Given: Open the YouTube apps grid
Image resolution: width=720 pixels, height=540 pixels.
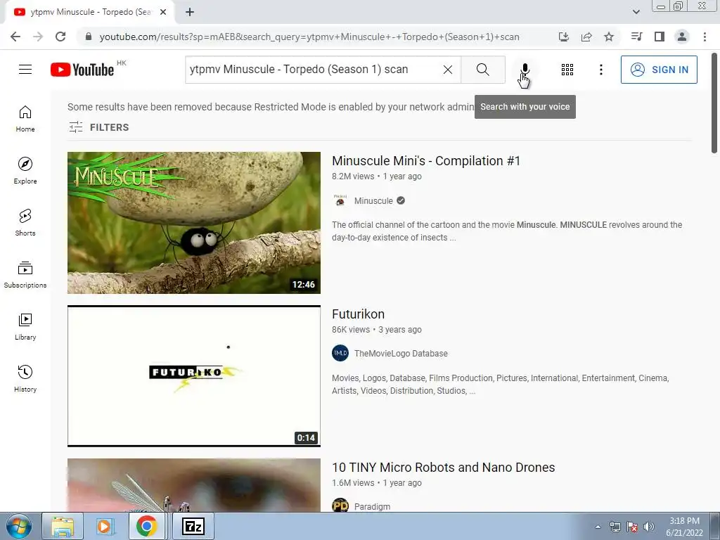Looking at the screenshot, I should (x=567, y=70).
